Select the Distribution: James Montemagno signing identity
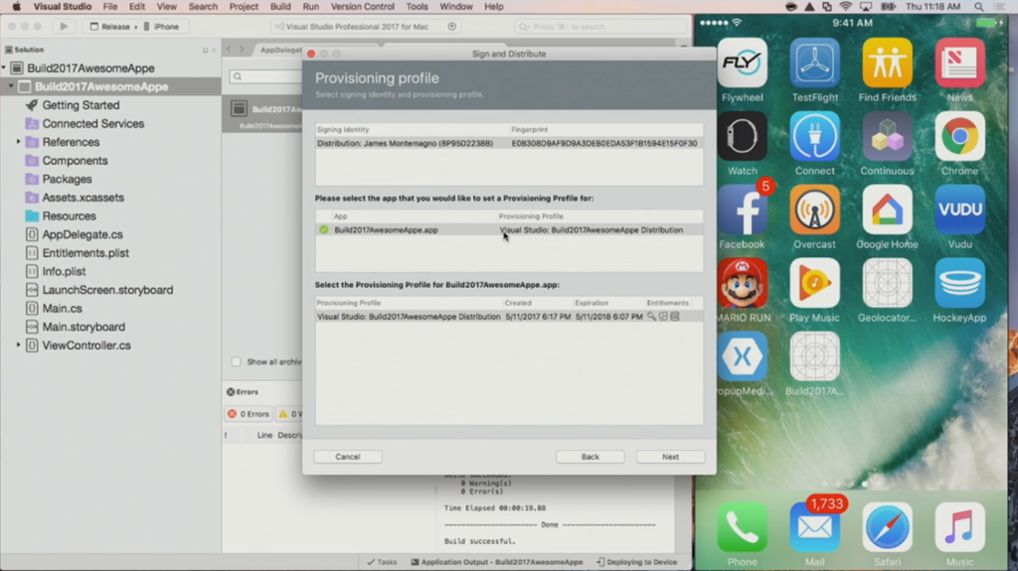1018x571 pixels. [509, 143]
